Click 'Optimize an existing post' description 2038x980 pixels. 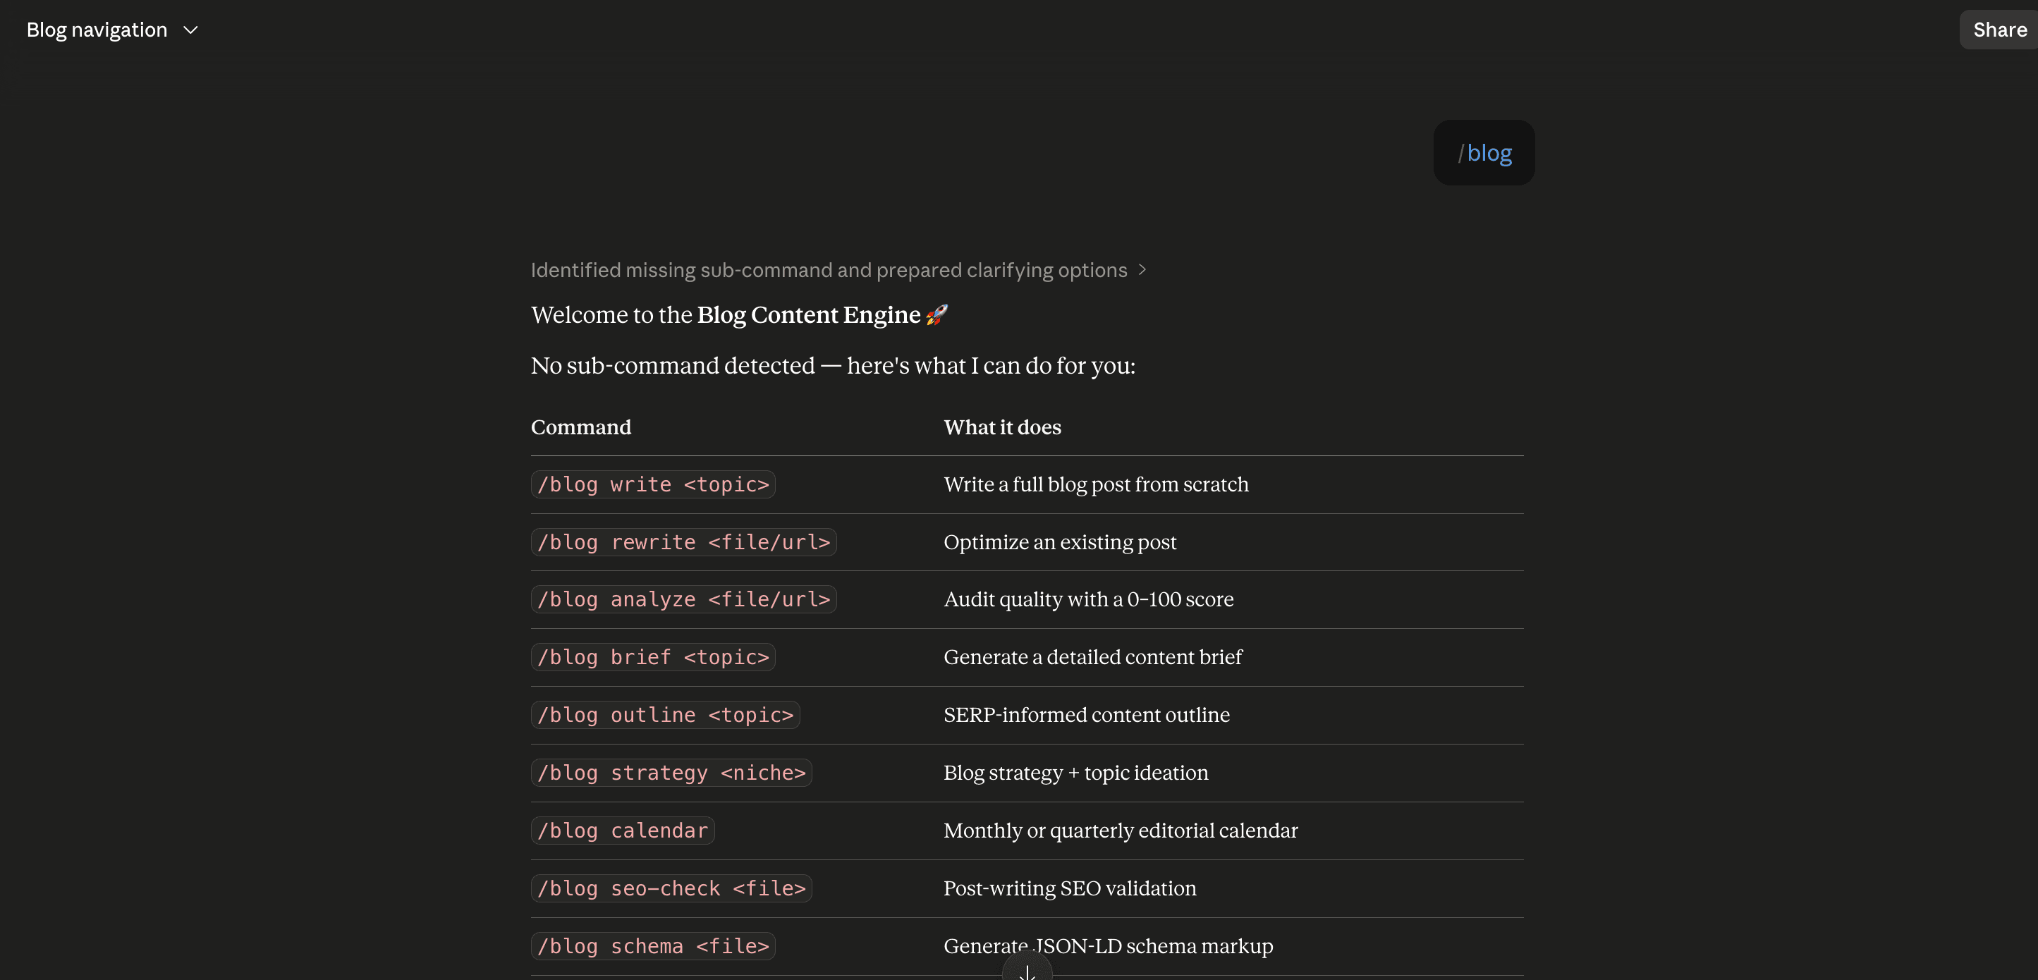coord(1059,541)
